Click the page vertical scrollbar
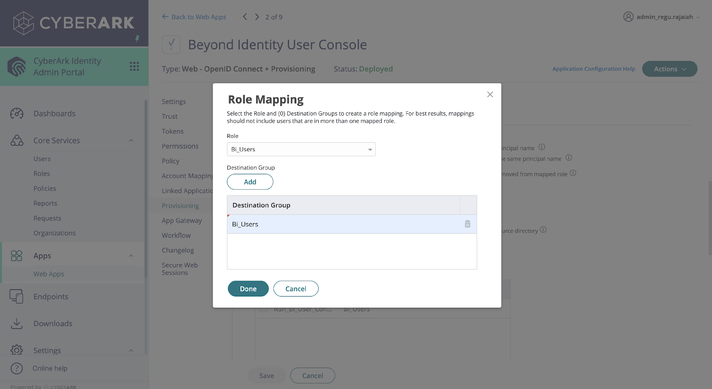This screenshot has height=389, width=712. tap(710, 218)
